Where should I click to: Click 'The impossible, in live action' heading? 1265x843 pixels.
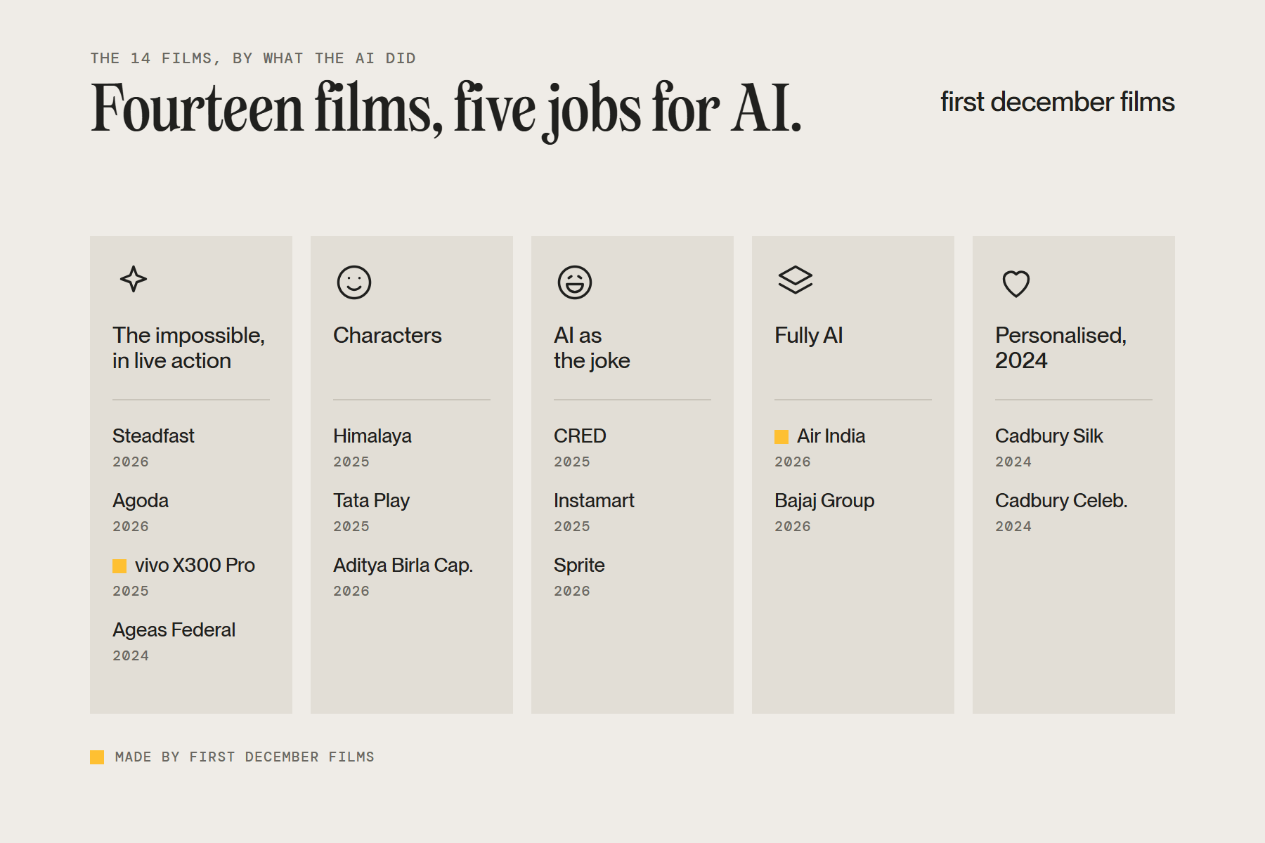coord(188,348)
